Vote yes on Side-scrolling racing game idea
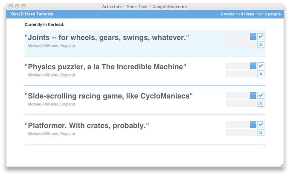 (261, 95)
